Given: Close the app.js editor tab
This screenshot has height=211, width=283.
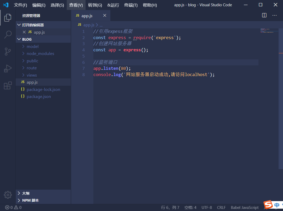Looking at the screenshot, I should (105, 16).
